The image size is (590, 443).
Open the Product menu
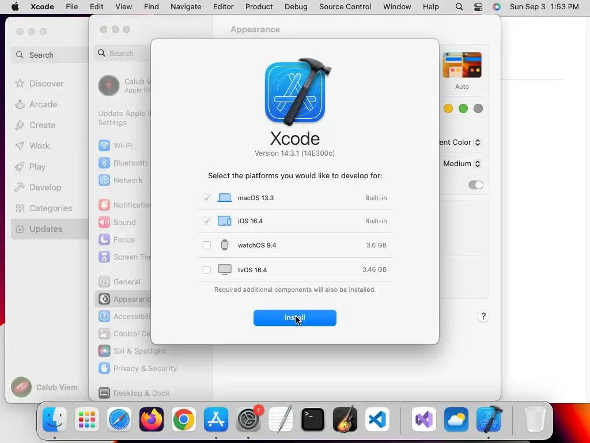click(x=259, y=6)
